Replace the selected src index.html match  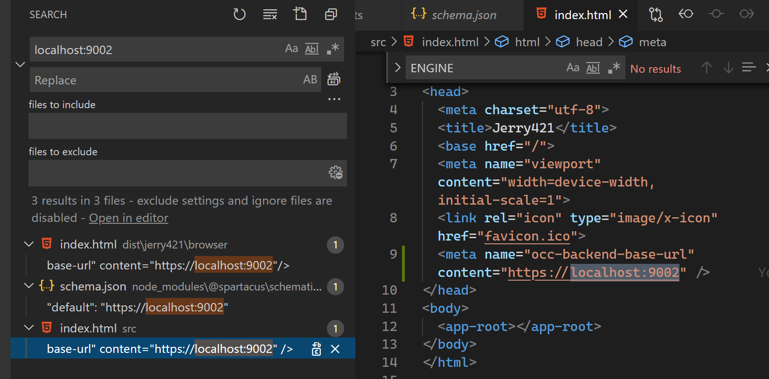316,349
